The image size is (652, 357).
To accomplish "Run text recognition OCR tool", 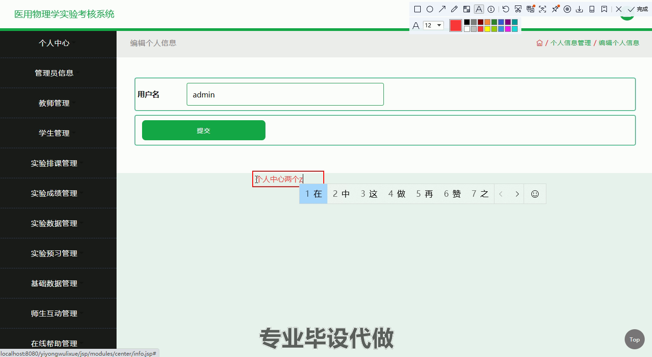I will coord(542,9).
